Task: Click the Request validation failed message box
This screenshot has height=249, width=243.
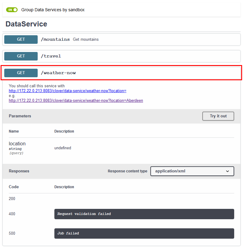Action: tap(144, 214)
